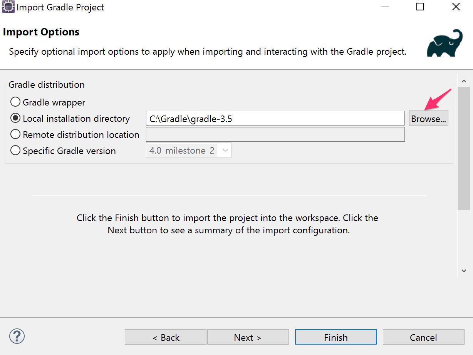
Task: Click the Gradle elephant logo
Action: [444, 43]
